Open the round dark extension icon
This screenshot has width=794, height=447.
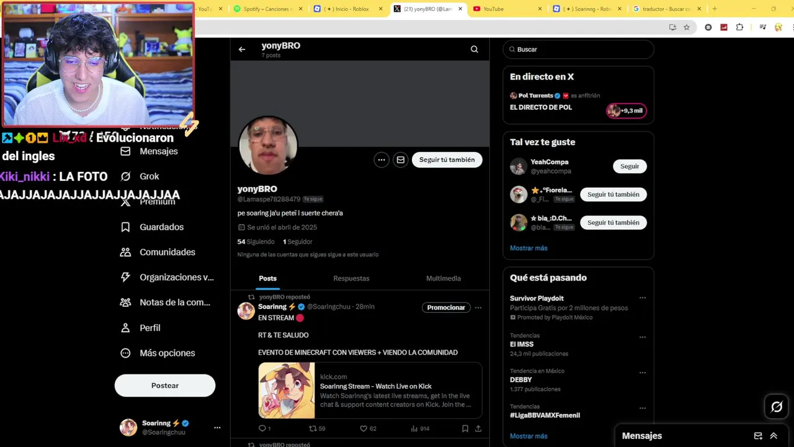pos(708,27)
